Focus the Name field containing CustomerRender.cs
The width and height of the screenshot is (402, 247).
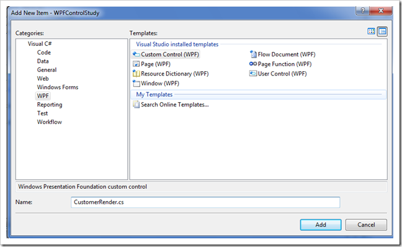tap(205, 202)
